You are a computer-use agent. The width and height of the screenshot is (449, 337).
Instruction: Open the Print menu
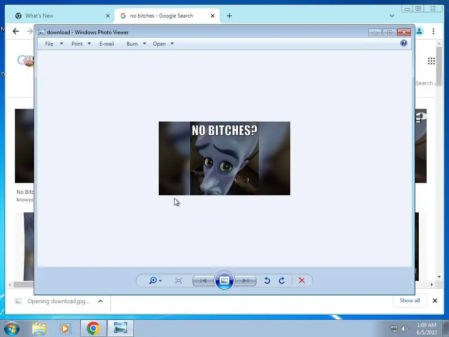pos(77,44)
